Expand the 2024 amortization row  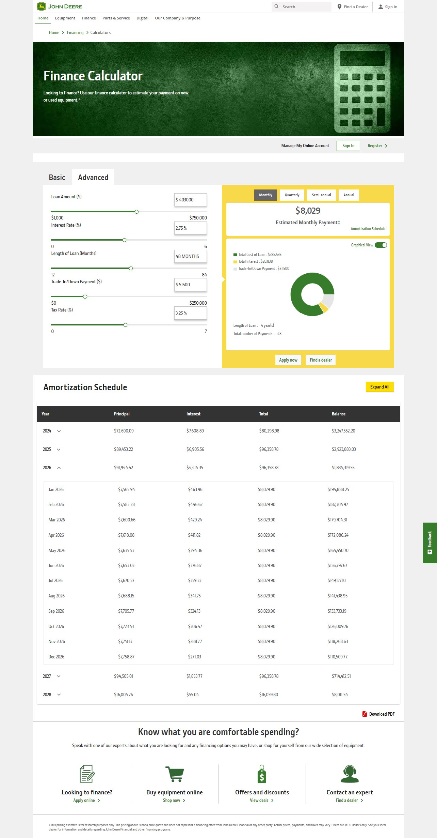point(59,431)
